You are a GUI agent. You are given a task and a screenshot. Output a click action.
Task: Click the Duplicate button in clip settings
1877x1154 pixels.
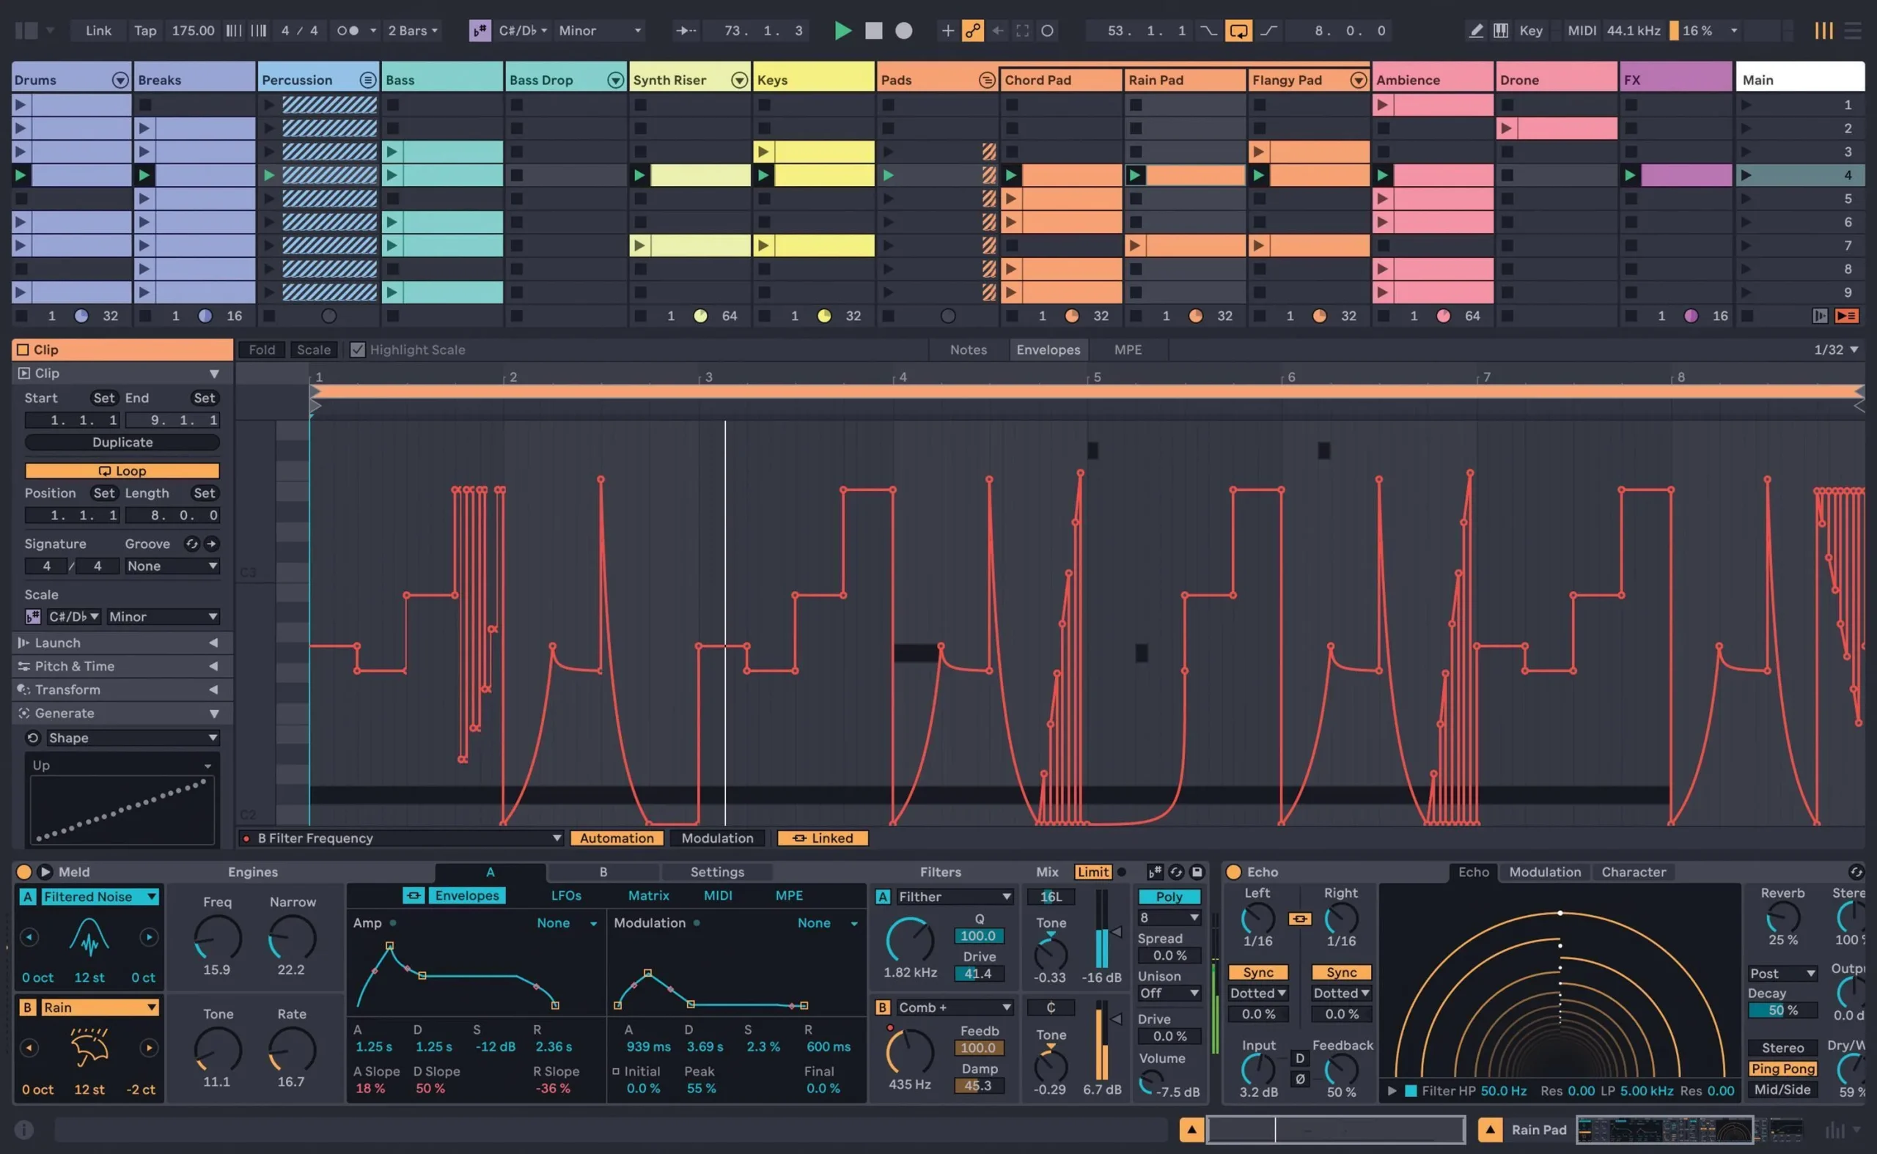click(x=121, y=443)
